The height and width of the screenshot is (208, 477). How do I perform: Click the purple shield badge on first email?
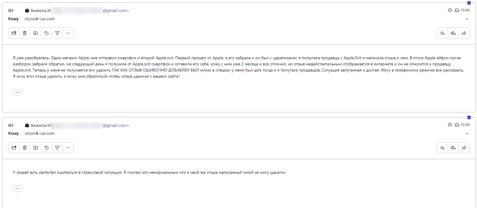click(469, 3)
